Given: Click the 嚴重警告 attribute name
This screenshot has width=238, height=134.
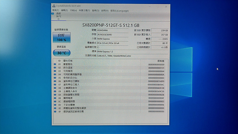Looking at the screenshot, I should 68,64.
